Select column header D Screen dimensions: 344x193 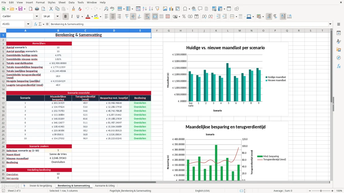pyautogui.click(x=114, y=31)
